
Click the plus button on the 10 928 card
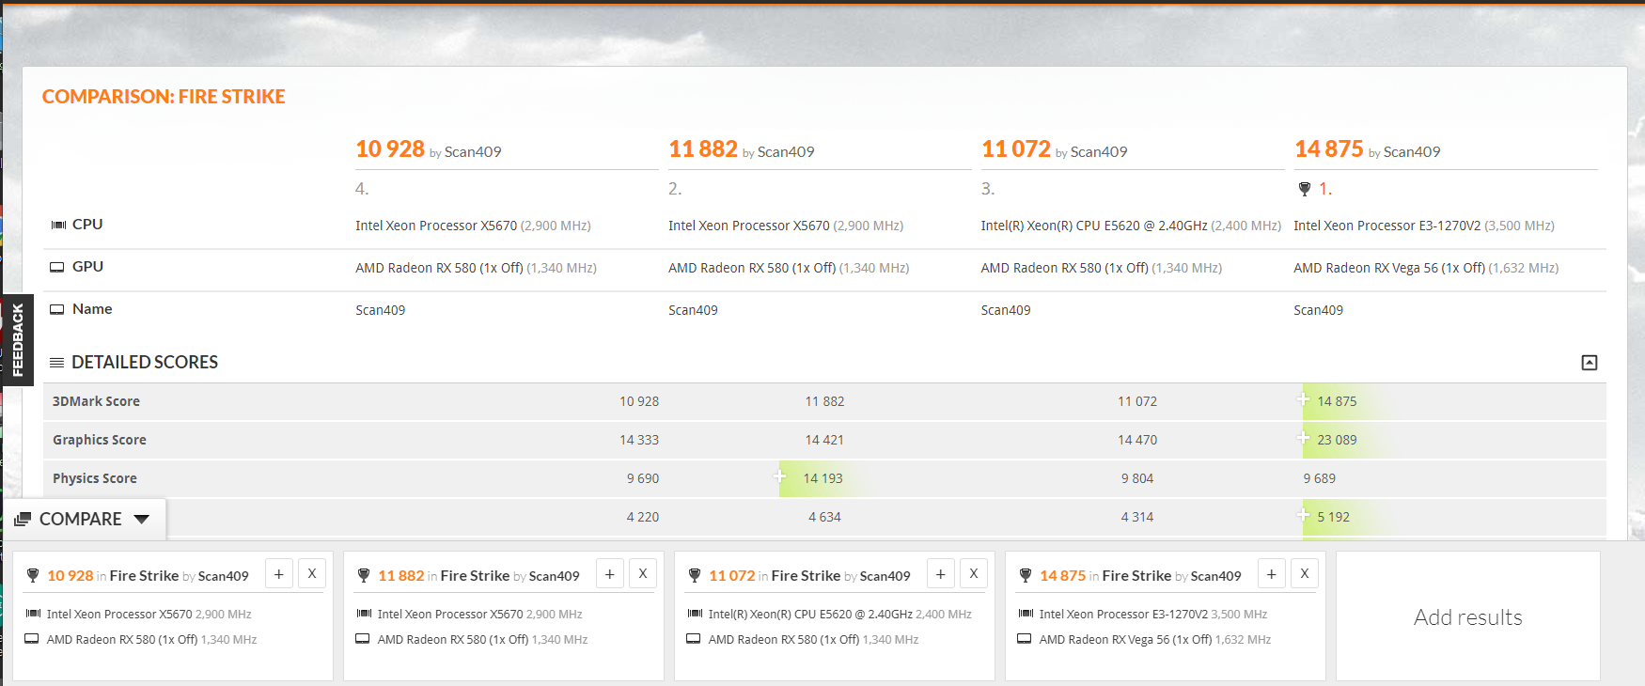click(279, 574)
